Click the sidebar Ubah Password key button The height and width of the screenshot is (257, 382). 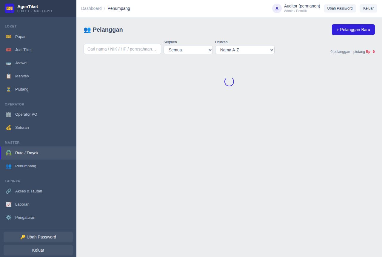[38, 237]
